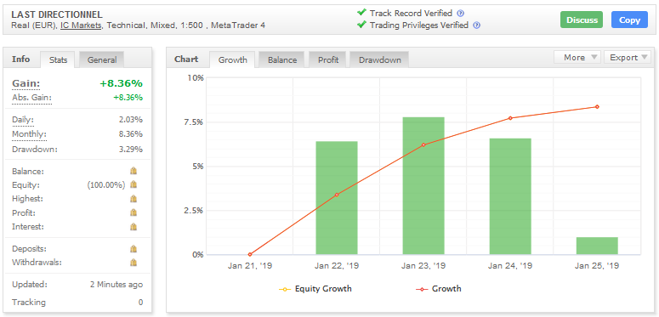Open help icon beside Trading Privileges Verified
Viewport: 659px width, 317px height.
476,25
